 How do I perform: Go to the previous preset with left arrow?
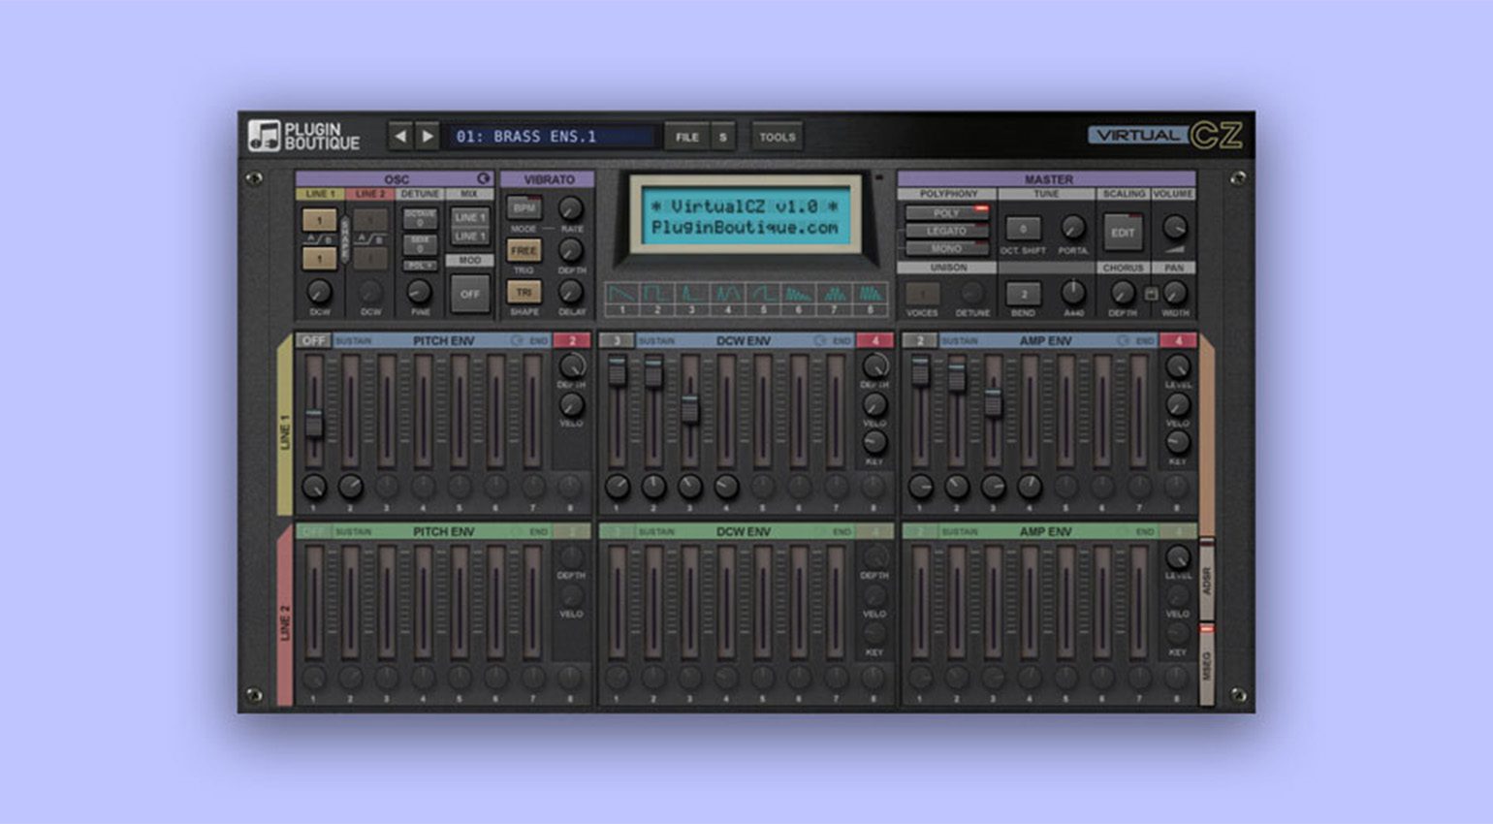point(400,136)
